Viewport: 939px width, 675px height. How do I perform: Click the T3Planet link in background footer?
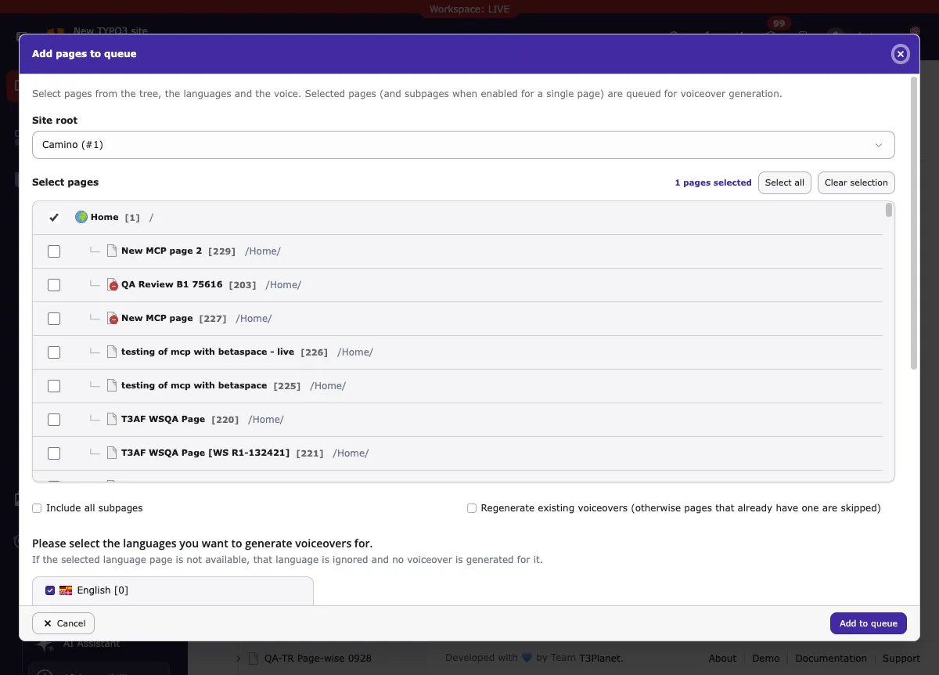(600, 659)
